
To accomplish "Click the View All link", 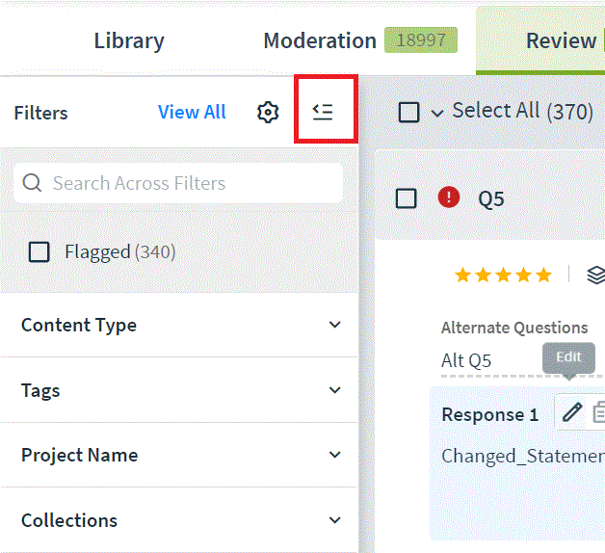I will tap(192, 113).
